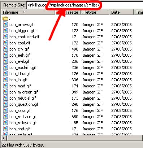Sort by the Filename column header

(x=28, y=12)
